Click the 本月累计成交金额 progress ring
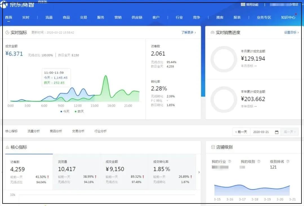The image size is (304, 206). point(224,58)
